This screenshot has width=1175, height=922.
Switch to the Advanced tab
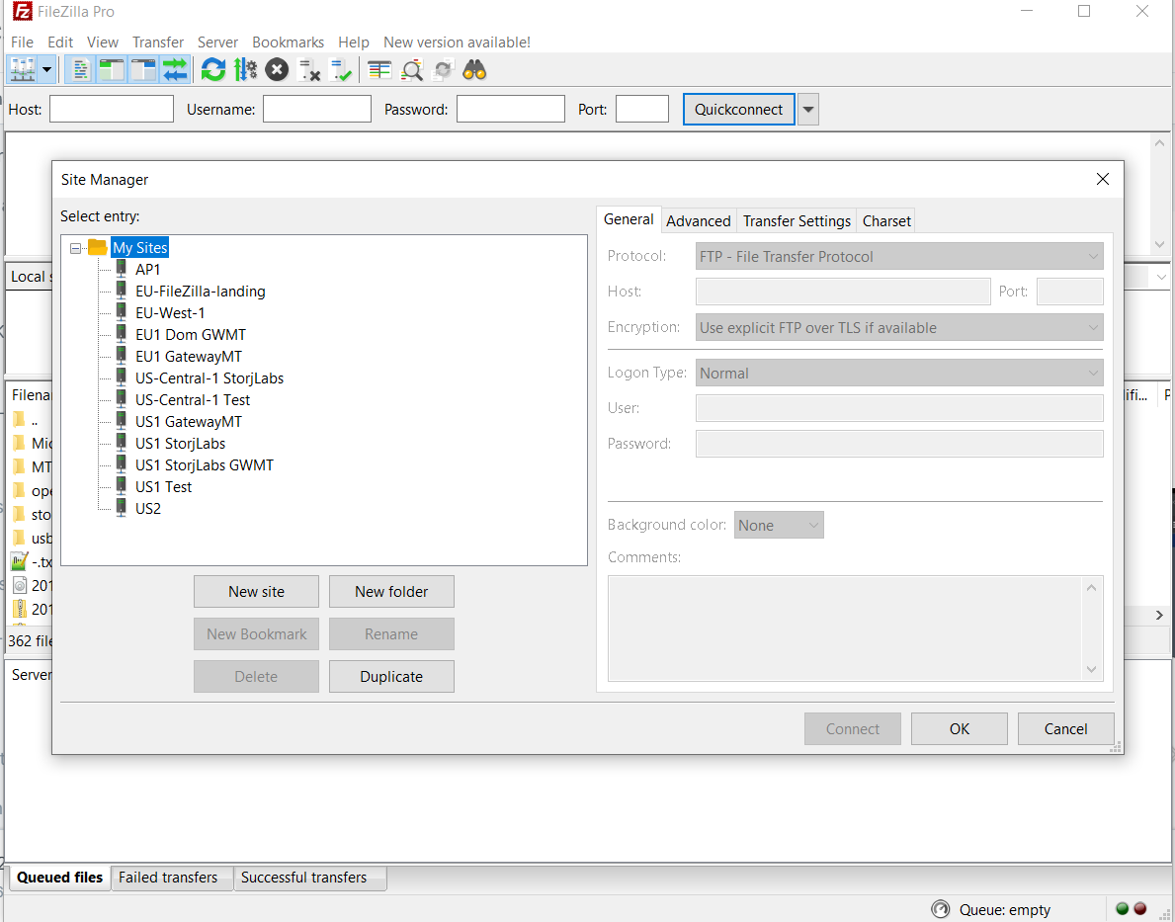click(699, 221)
